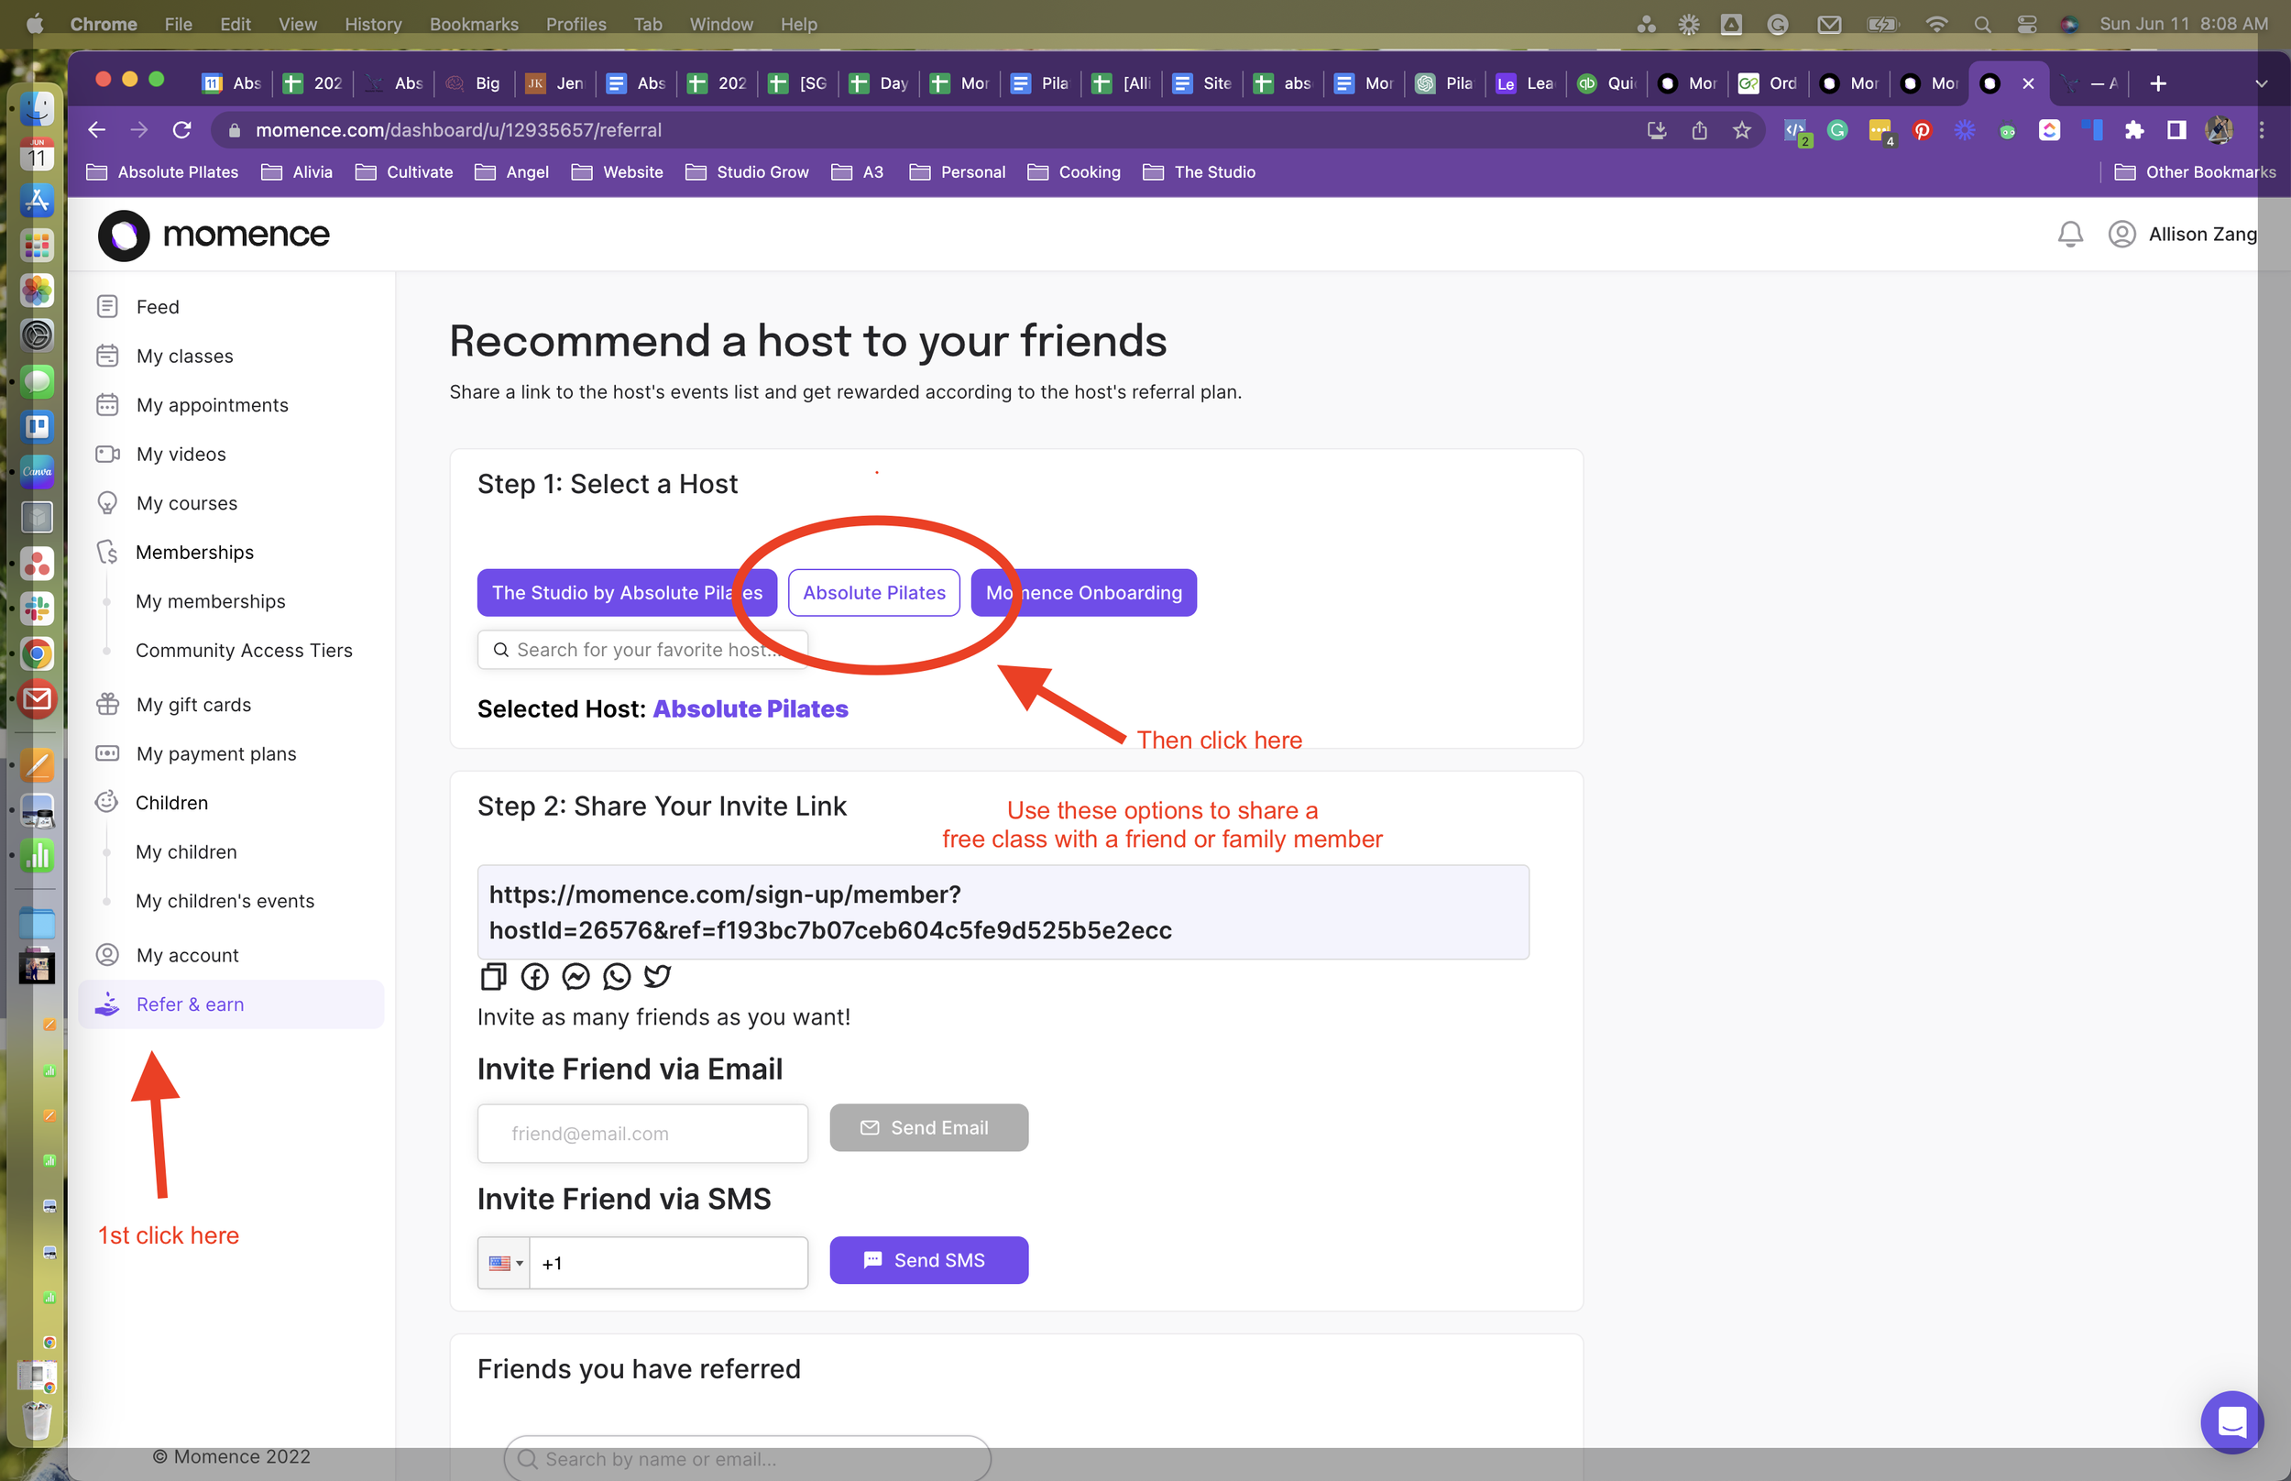This screenshot has height=1481, width=2291.
Task: Share invite link via Messenger icon
Action: 575,976
